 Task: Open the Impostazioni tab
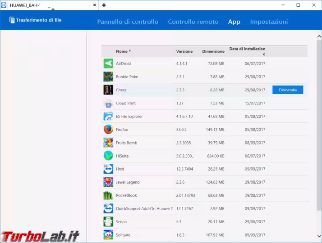[269, 22]
